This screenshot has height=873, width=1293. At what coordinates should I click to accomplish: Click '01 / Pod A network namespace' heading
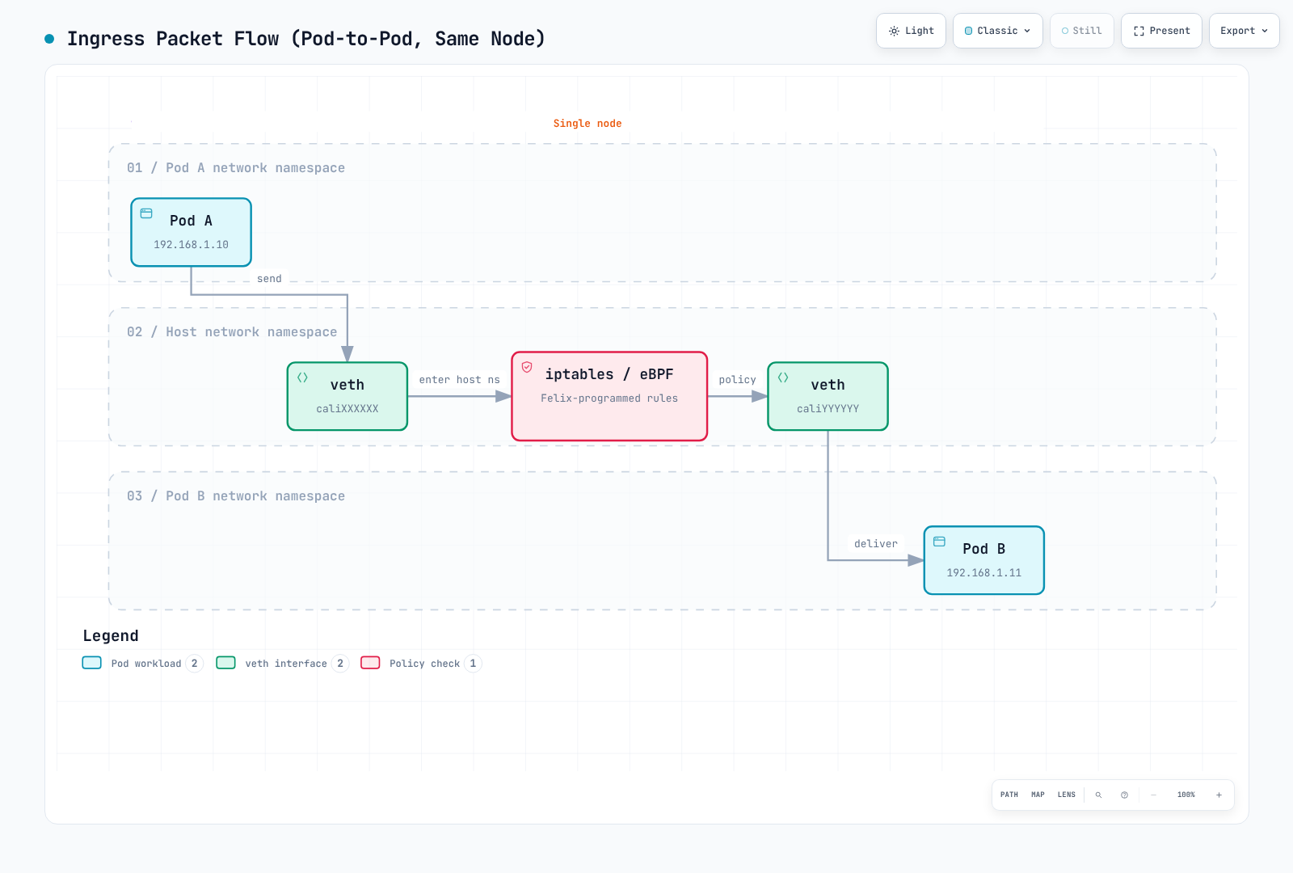[x=236, y=168]
